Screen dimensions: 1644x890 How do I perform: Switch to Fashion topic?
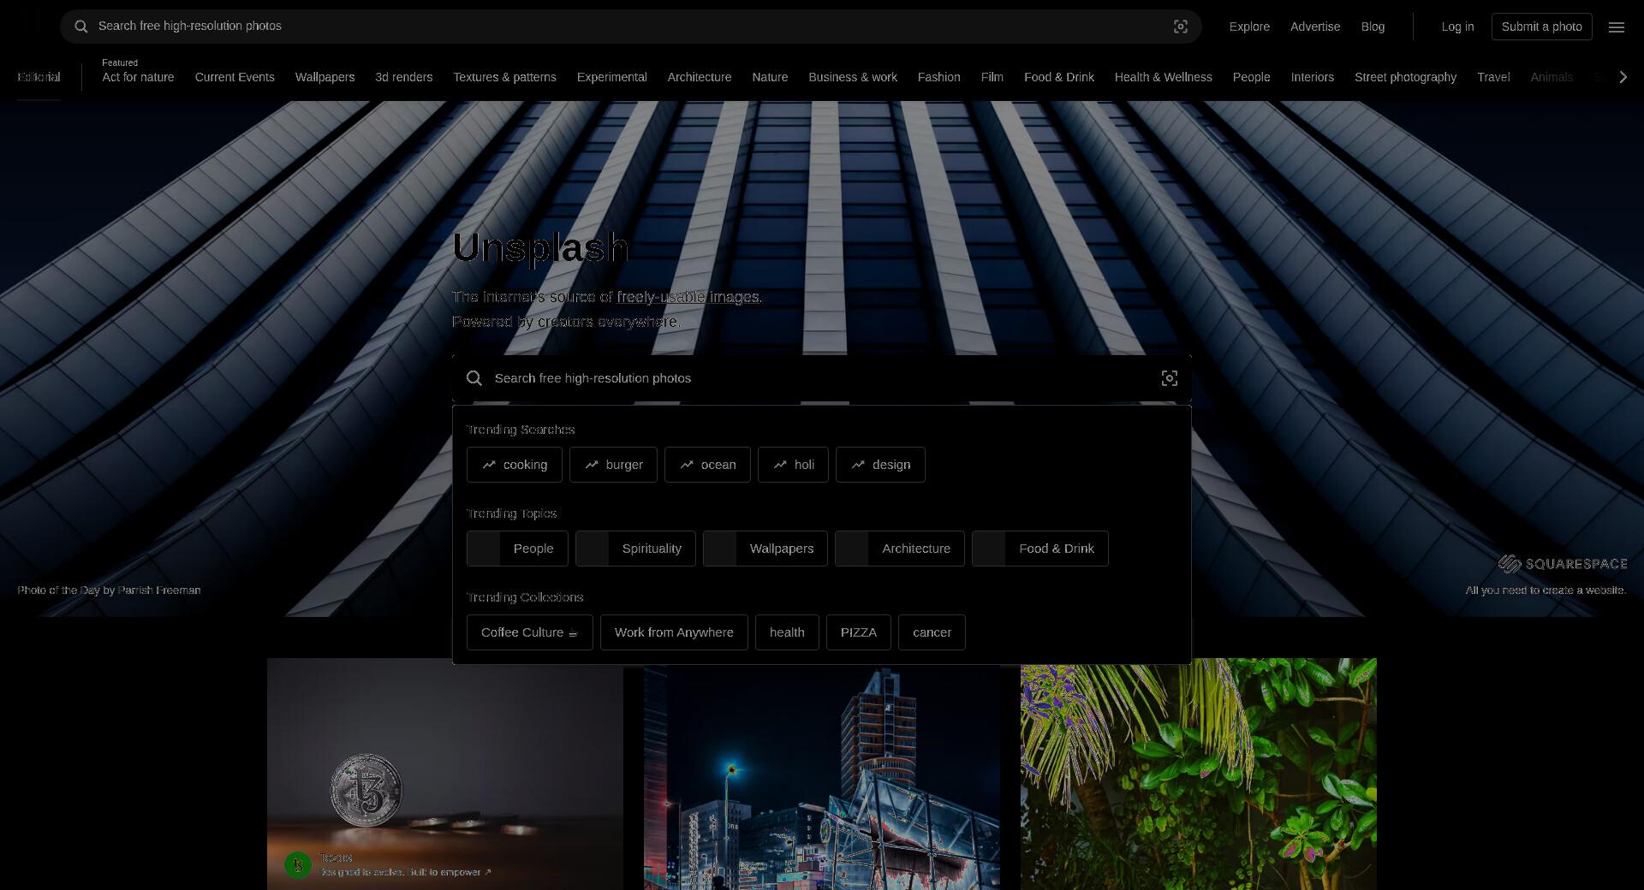coord(939,77)
